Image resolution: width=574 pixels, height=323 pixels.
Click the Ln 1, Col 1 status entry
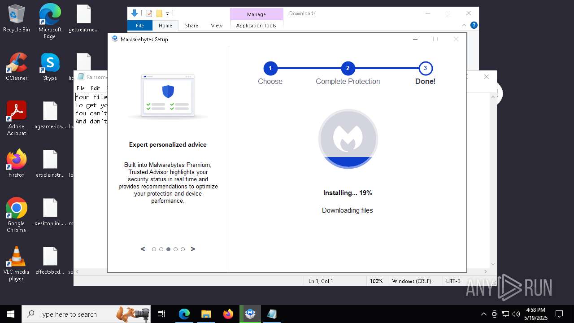click(321, 281)
